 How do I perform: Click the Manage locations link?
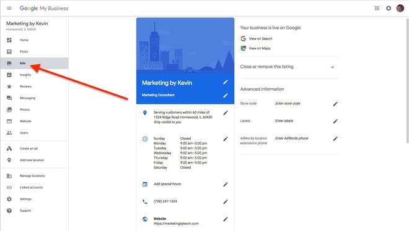tap(32, 176)
